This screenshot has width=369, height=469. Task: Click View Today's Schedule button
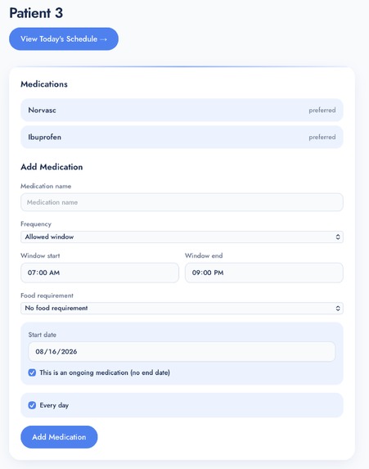point(64,39)
